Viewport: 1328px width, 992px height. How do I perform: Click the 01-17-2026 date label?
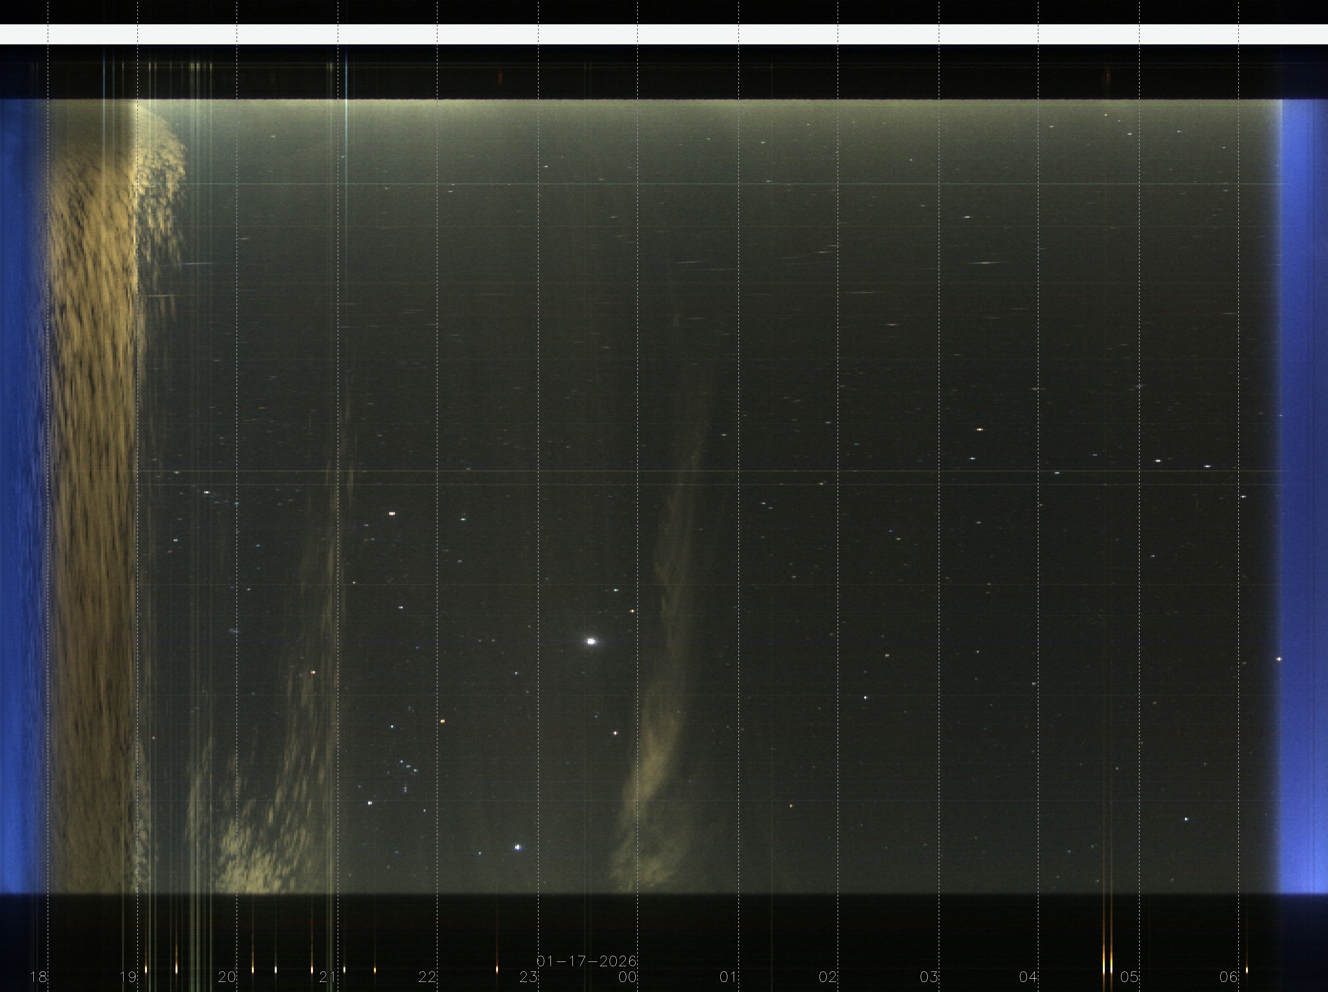(x=586, y=961)
